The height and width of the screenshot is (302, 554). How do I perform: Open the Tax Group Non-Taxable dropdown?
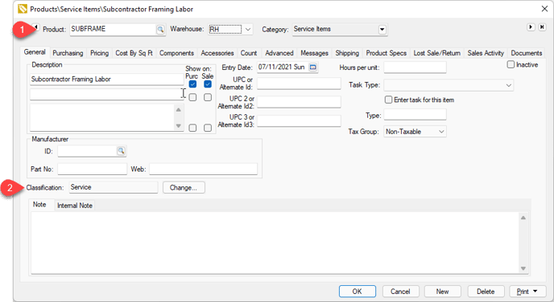tap(441, 132)
